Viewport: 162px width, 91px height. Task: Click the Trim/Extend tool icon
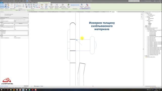tap(34, 7)
